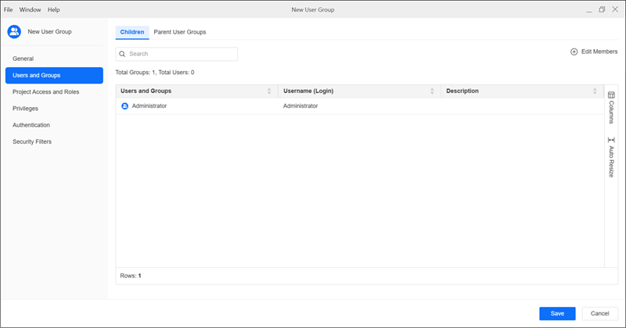The width and height of the screenshot is (626, 328).
Task: Open the Help menu
Action: click(x=53, y=9)
